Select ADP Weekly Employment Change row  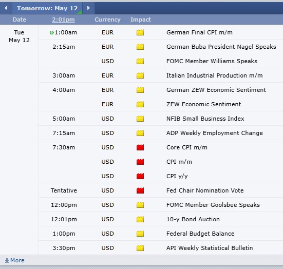[161, 133]
